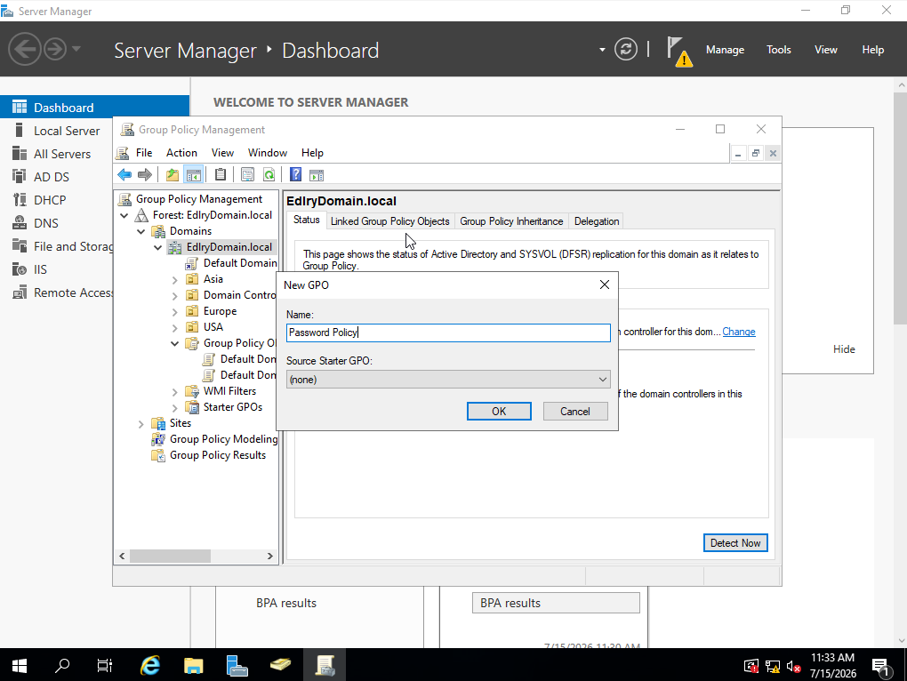Expand the WMI Filters node
The width and height of the screenshot is (907, 681).
click(174, 392)
